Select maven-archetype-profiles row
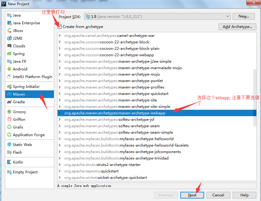Viewport: 261px width, 201px height. click(x=157, y=87)
